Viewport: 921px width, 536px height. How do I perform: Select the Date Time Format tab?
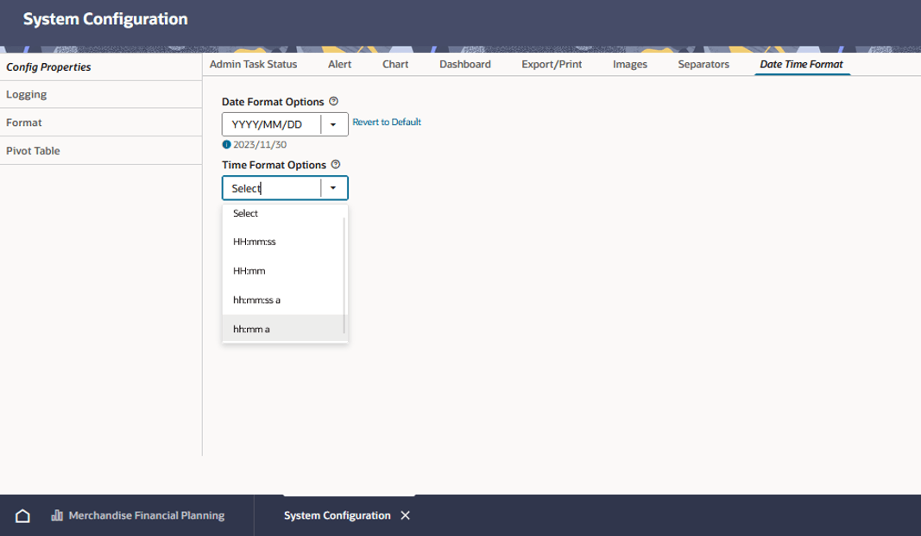[801, 64]
